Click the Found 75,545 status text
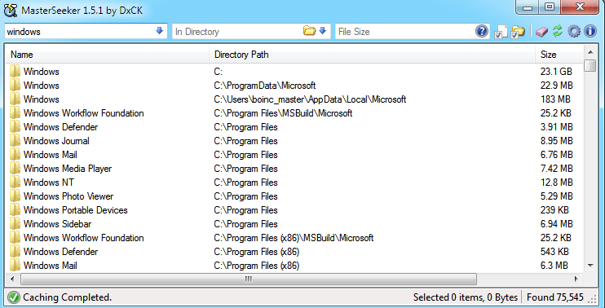This screenshot has width=605, height=308. (x=554, y=297)
